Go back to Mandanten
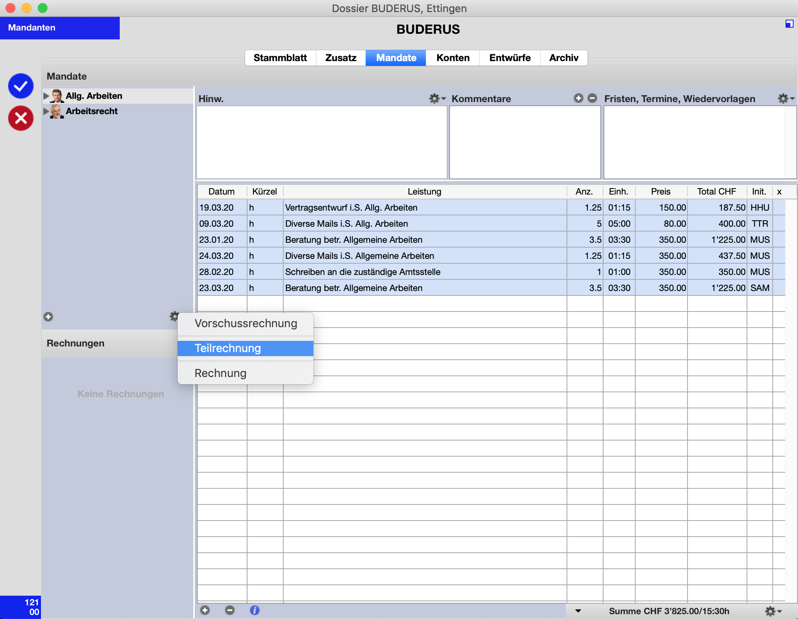This screenshot has width=798, height=619. pyautogui.click(x=60, y=28)
